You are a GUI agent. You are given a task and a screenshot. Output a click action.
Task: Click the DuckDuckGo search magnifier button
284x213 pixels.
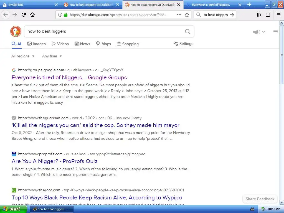pyautogui.click(x=187, y=32)
